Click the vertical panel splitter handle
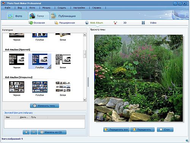 coord(88,82)
